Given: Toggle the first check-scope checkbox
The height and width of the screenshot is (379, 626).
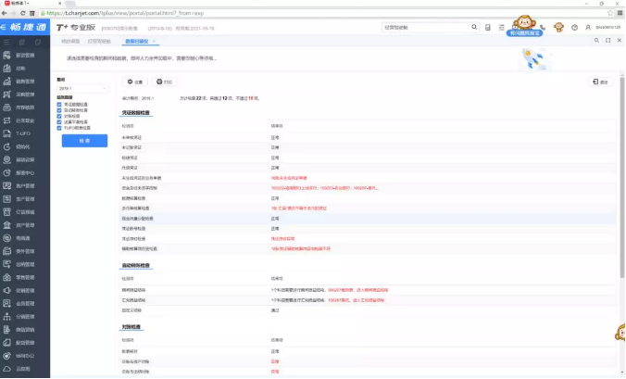Looking at the screenshot, I should (59, 104).
